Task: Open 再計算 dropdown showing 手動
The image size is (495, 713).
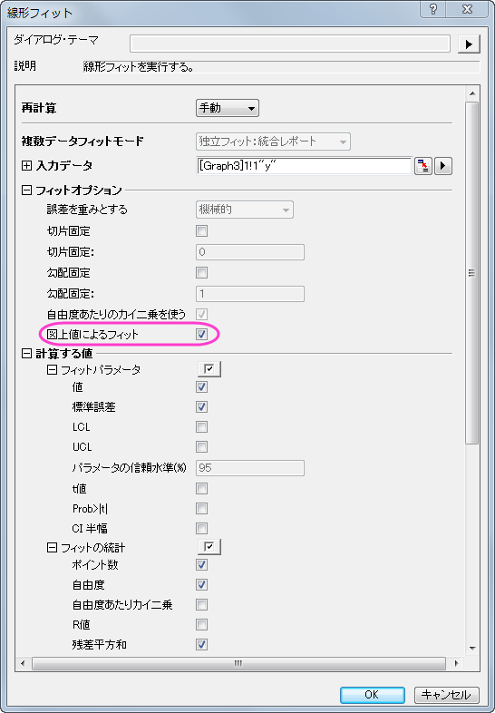Action: click(228, 108)
